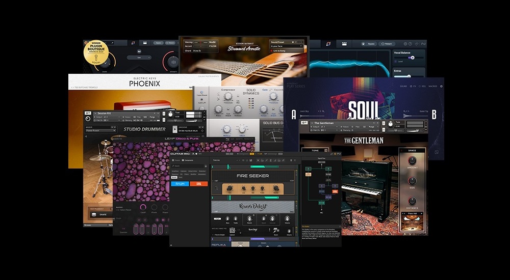Enable the Link to Song checkbox
The image size is (510, 280).
click(x=272, y=51)
